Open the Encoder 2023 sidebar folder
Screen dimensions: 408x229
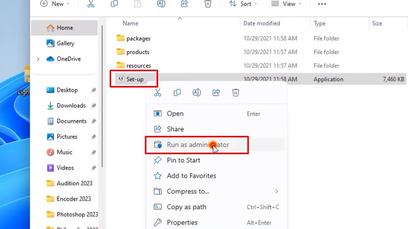69,199
